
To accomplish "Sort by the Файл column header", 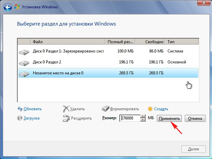I will [x=68, y=41].
